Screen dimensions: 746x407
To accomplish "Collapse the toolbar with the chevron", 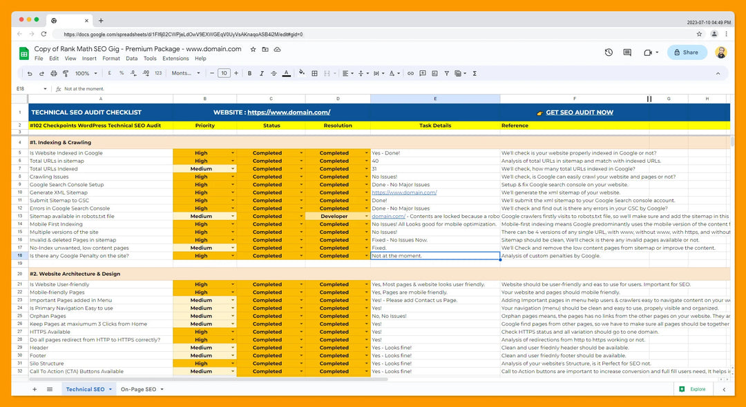I will (718, 73).
